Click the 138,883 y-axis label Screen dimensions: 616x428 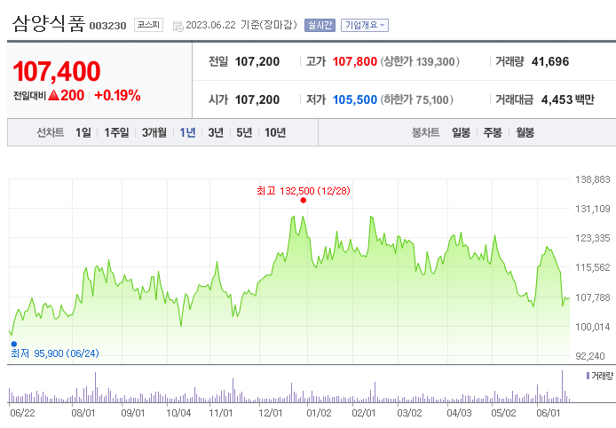coord(592,179)
